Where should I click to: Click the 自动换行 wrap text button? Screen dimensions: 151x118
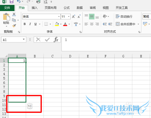tap(124, 17)
